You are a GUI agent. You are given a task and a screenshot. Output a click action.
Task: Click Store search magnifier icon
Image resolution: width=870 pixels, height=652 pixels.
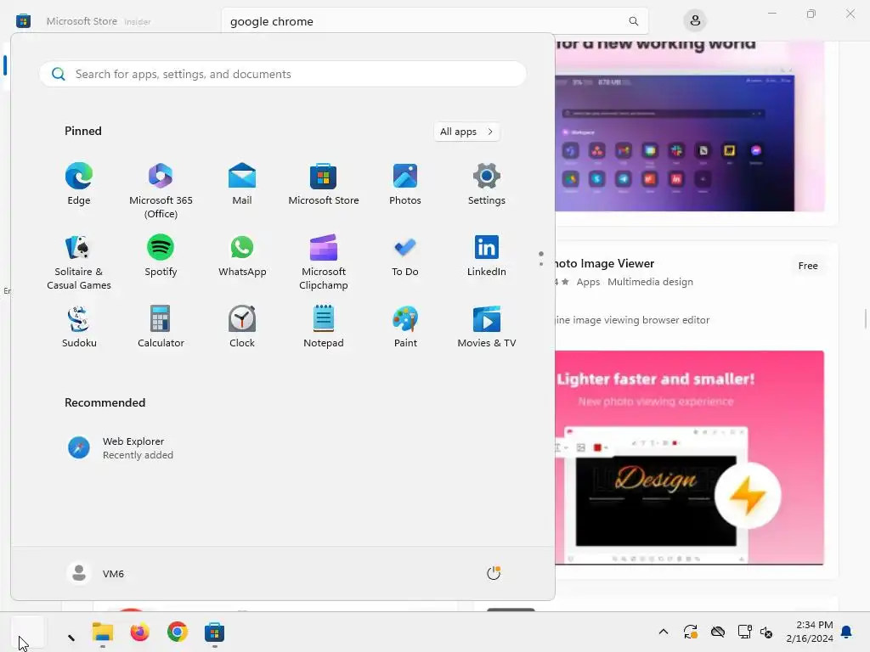(633, 21)
